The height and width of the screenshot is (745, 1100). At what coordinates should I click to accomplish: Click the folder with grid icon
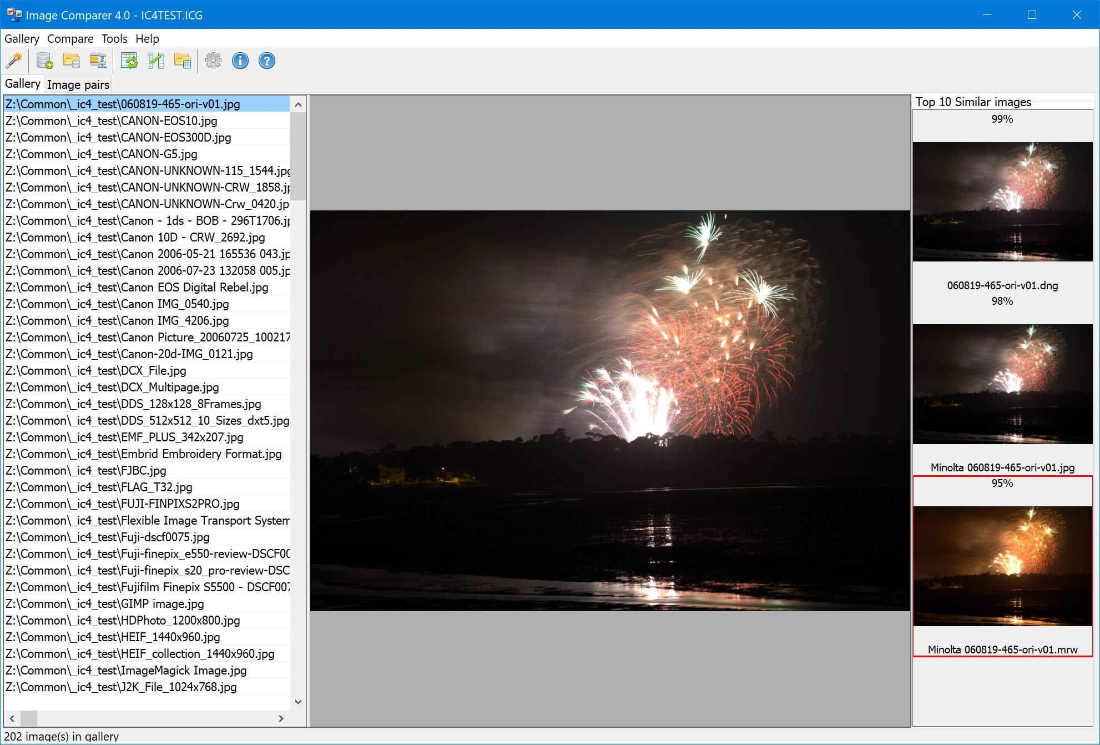coord(183,61)
